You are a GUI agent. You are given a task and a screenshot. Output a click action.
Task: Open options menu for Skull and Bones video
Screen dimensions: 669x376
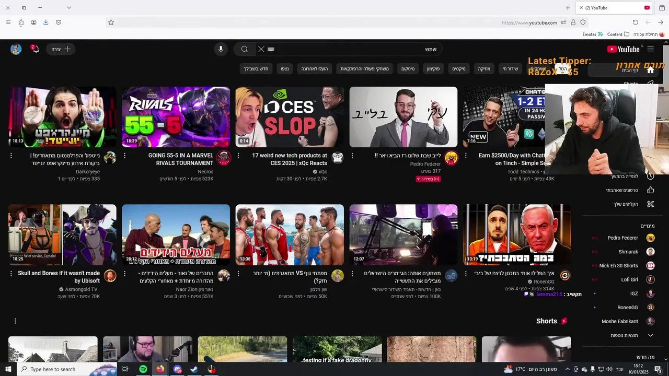point(11,273)
